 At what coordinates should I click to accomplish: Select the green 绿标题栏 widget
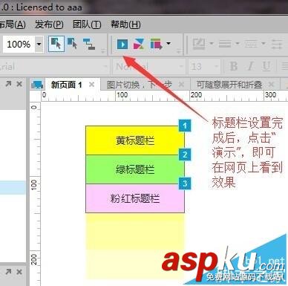[x=135, y=169]
